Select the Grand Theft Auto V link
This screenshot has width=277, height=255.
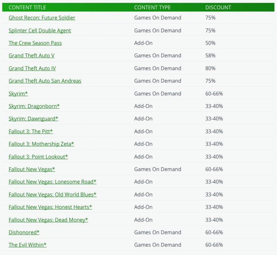pos(32,56)
